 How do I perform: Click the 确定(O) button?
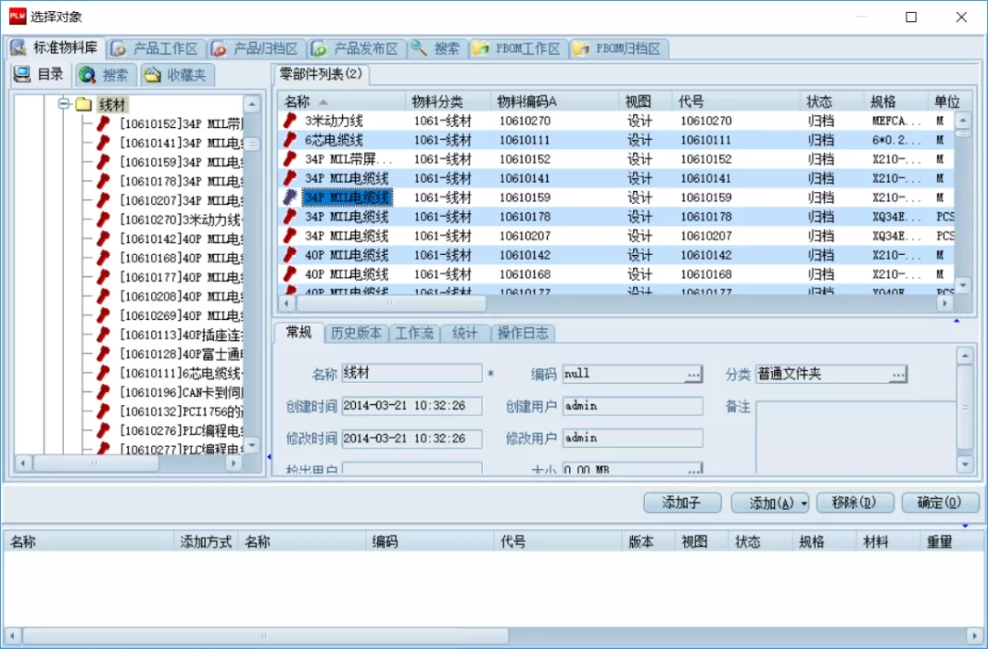click(940, 503)
